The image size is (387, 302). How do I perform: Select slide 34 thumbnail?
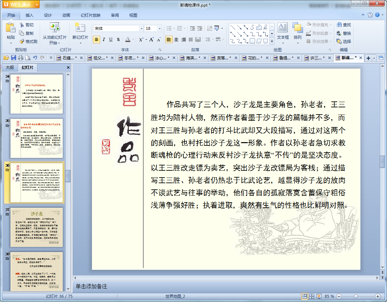36,94
